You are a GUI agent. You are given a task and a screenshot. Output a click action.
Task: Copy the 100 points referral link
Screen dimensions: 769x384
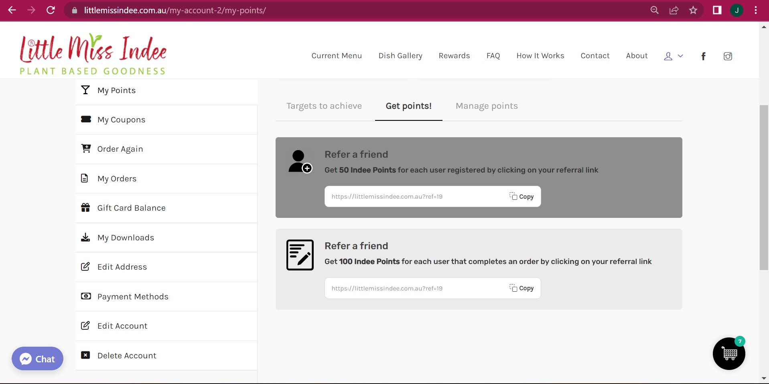pos(521,288)
